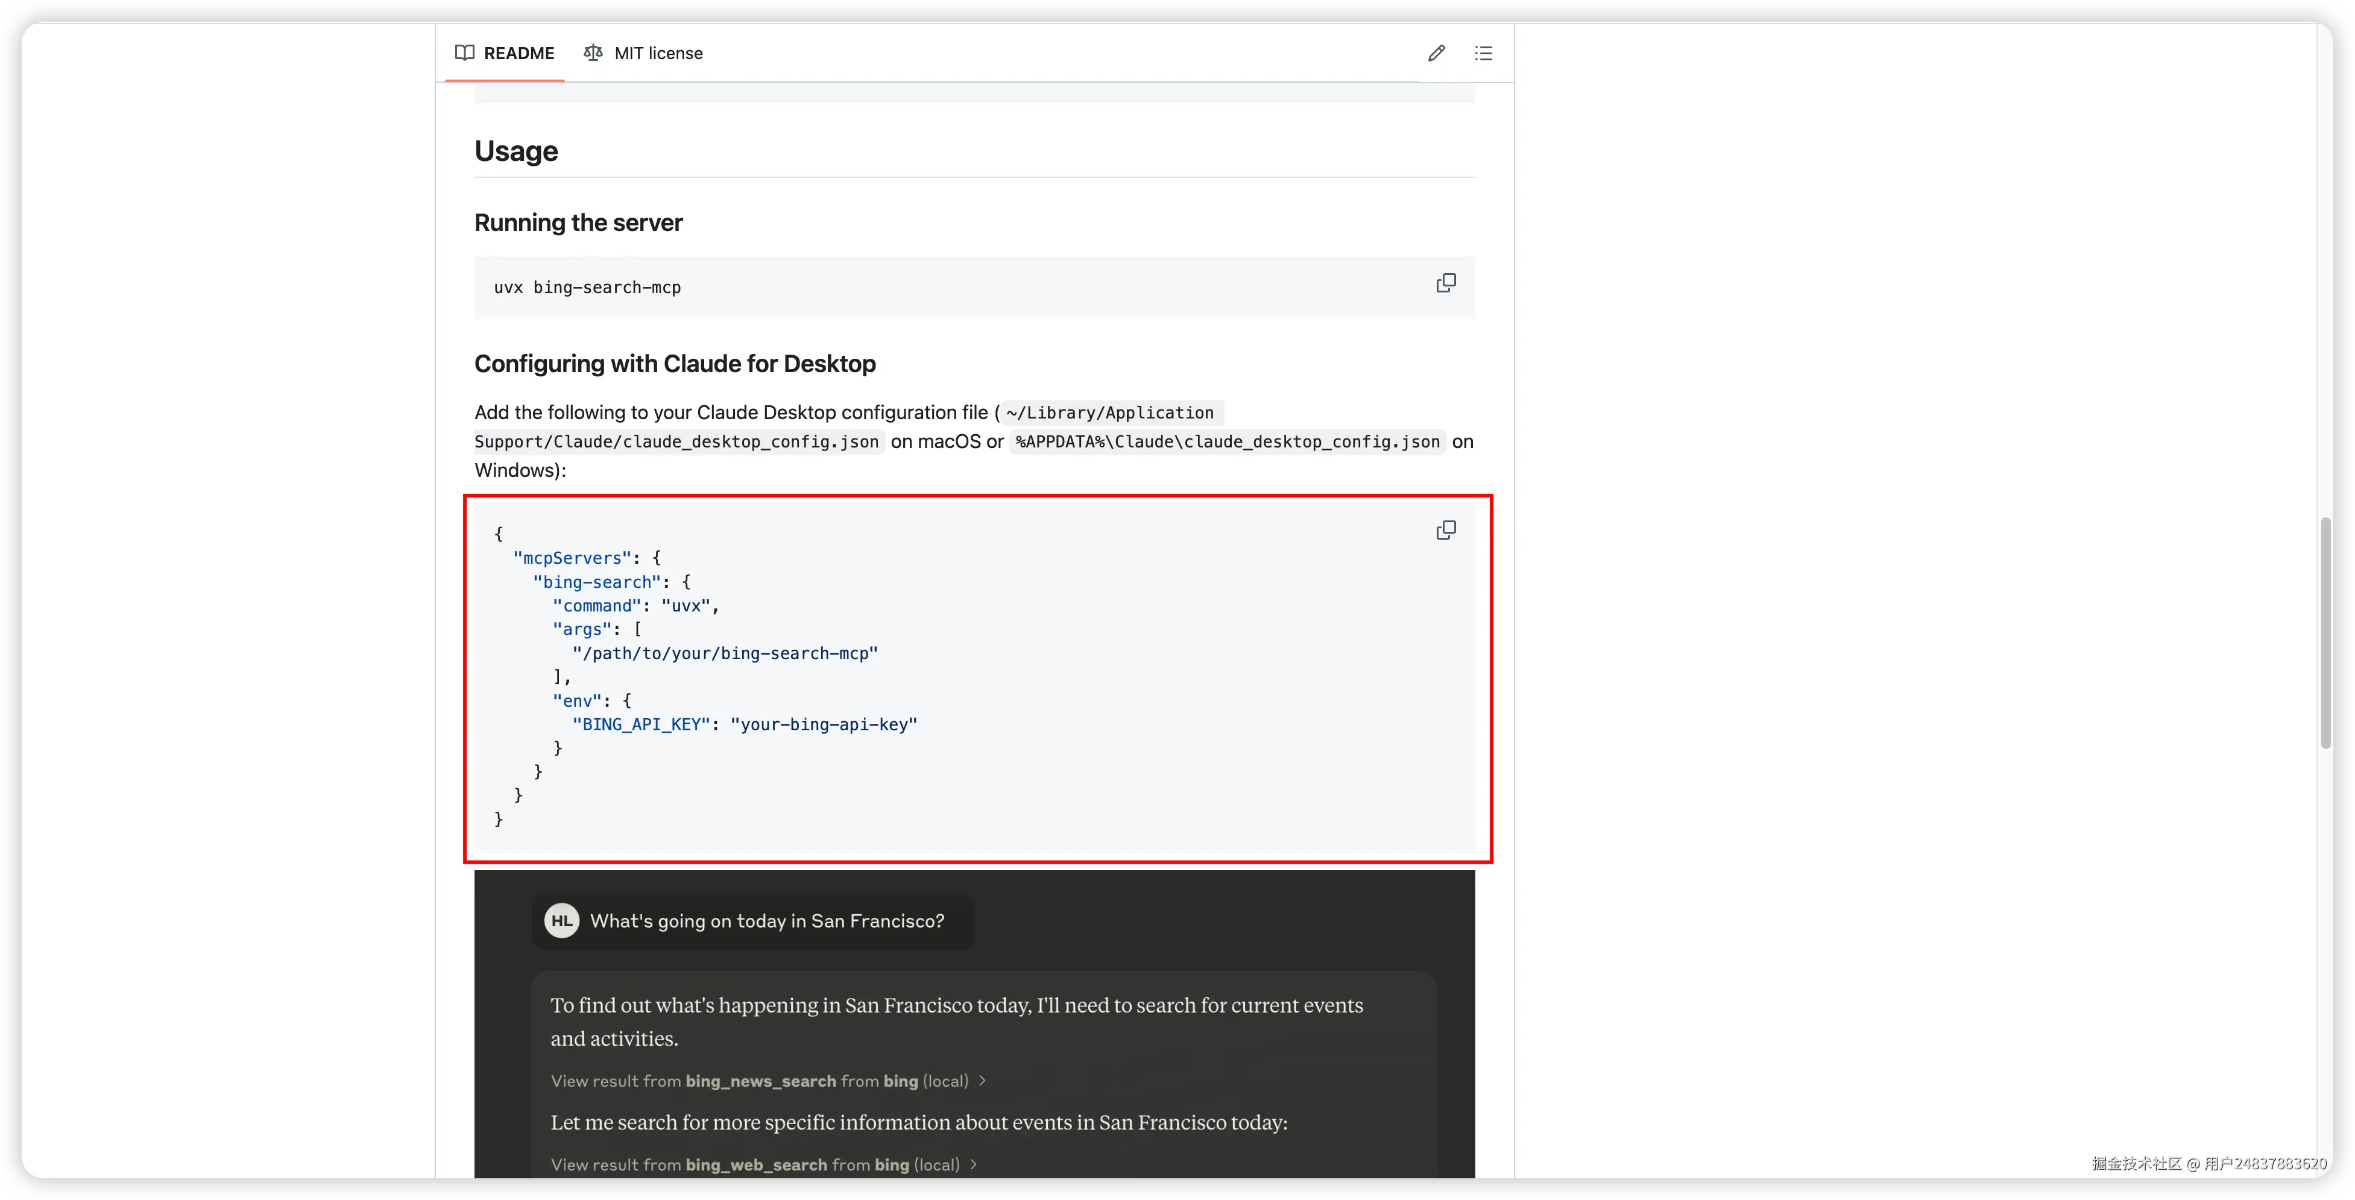
Task: Click the HL user avatar
Action: [x=561, y=921]
